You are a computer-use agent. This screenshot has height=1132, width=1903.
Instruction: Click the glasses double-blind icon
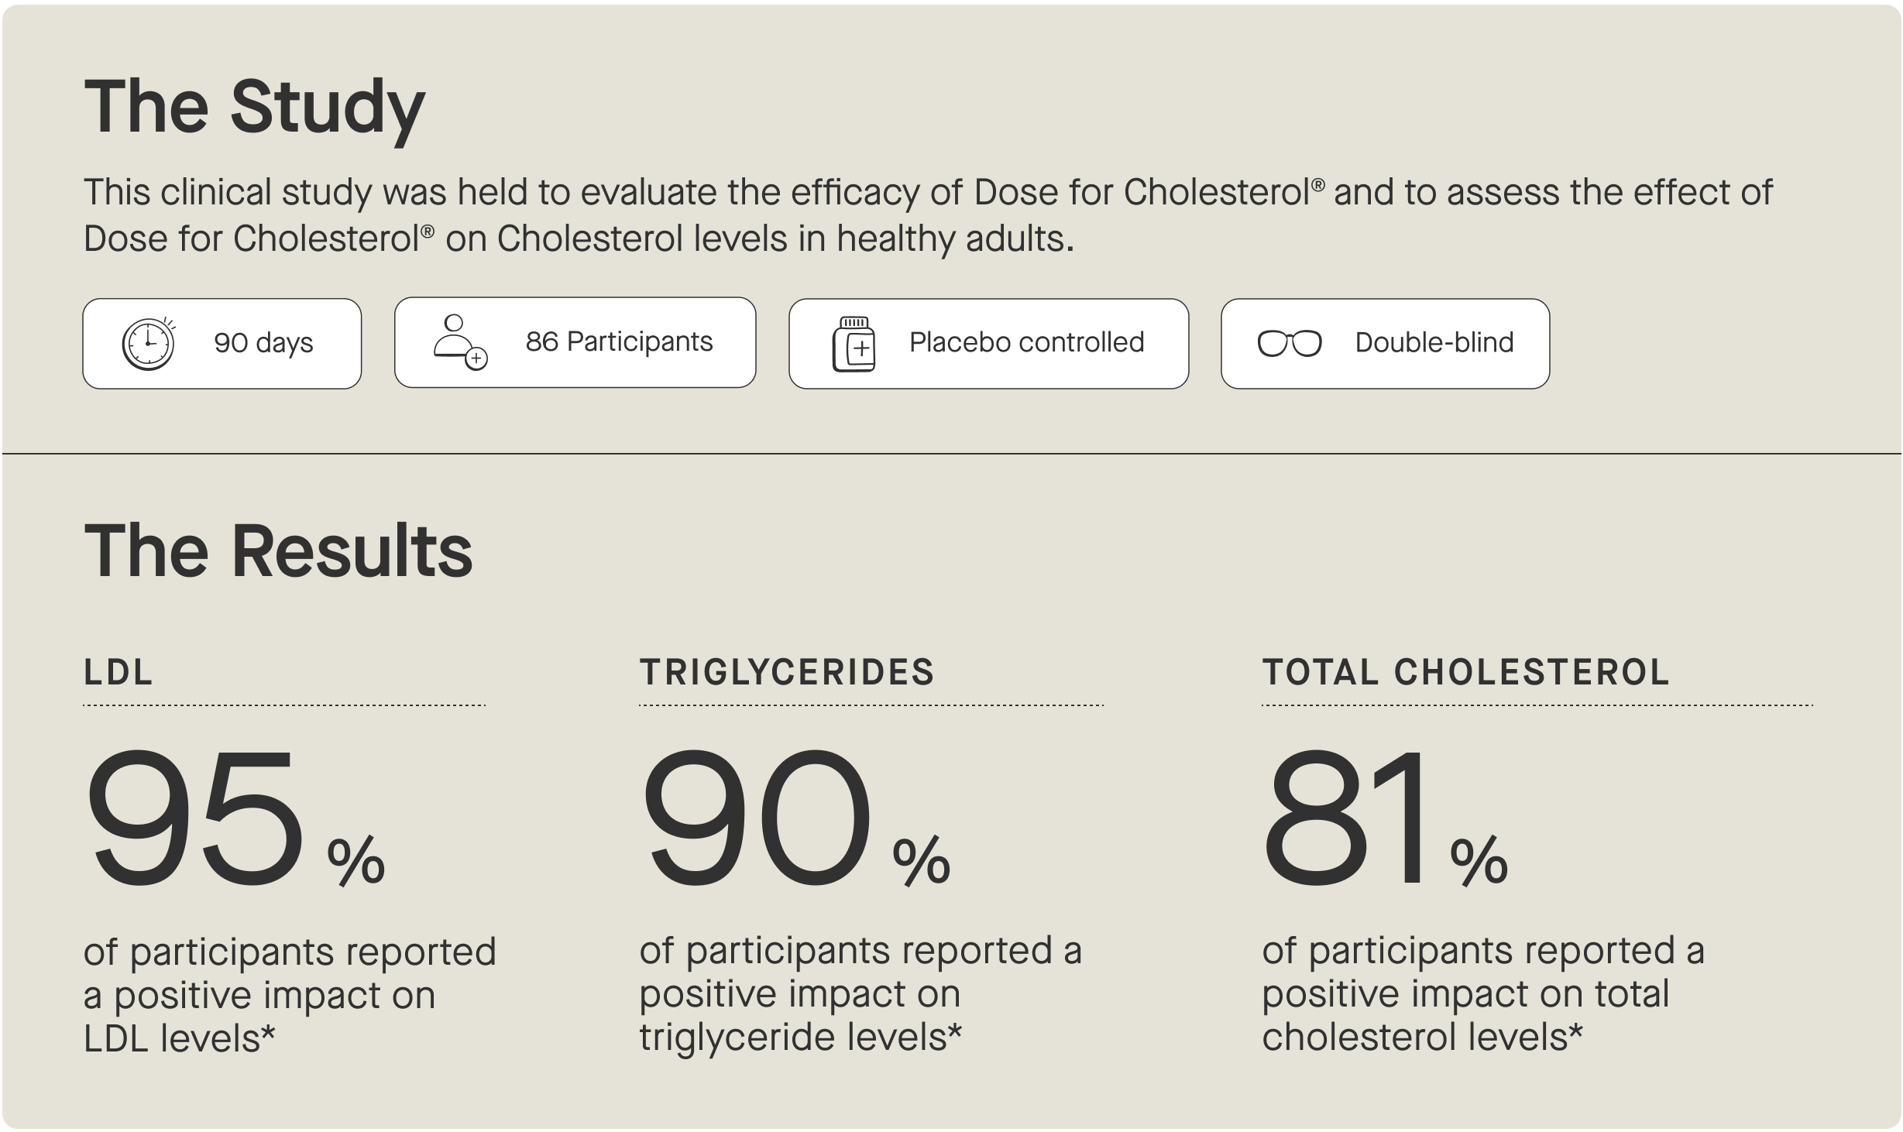point(1290,343)
